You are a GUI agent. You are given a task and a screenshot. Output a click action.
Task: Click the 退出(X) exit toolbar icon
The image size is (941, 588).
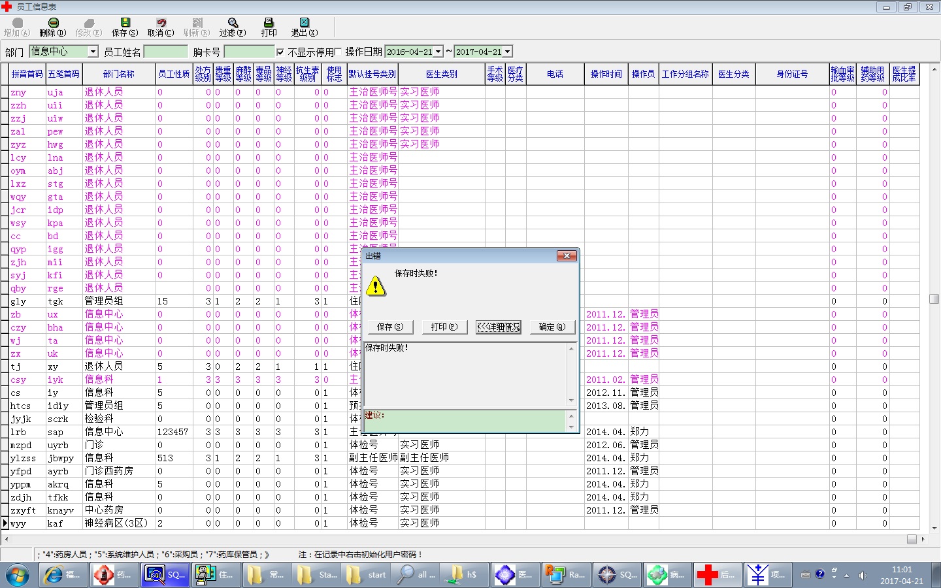click(x=305, y=27)
